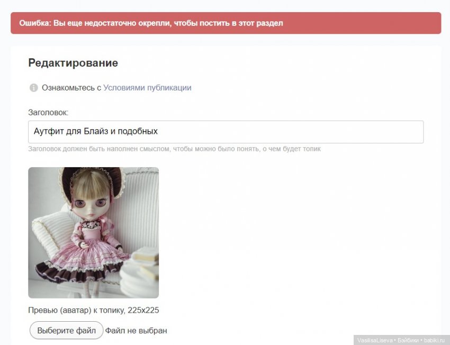This screenshot has height=345, width=450.
Task: Select the doll preview thumbnail
Action: [x=93, y=233]
